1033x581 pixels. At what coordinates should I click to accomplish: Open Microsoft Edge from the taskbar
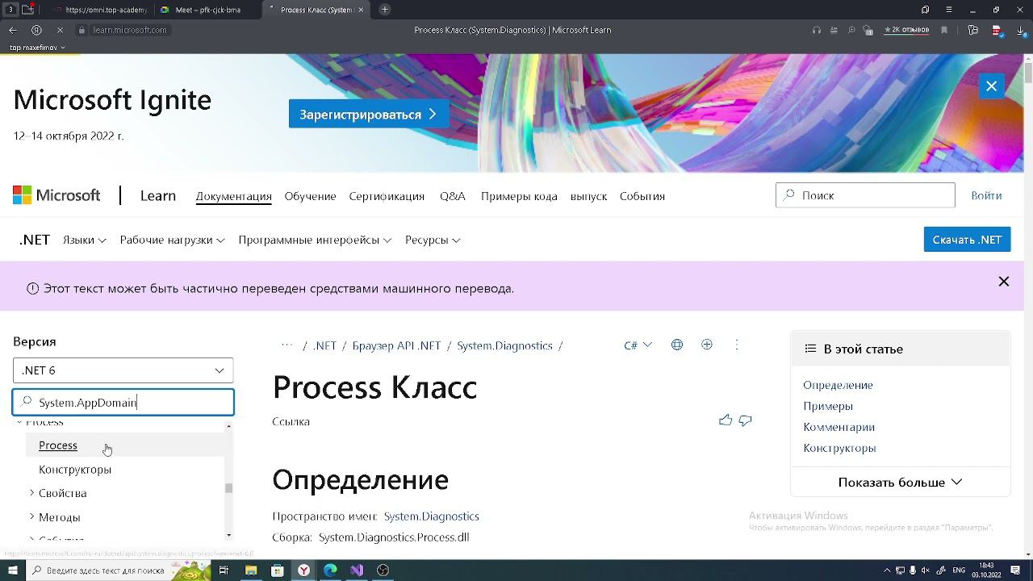pos(330,571)
